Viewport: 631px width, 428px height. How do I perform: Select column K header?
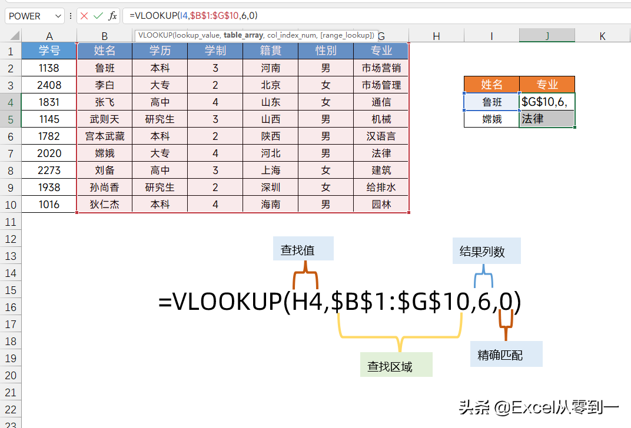point(602,36)
